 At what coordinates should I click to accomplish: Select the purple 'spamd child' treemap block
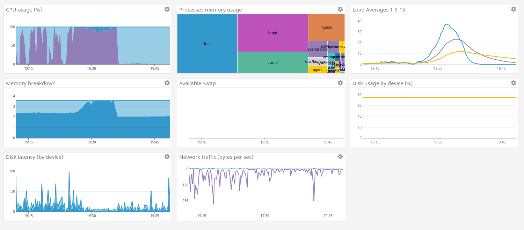pos(318,49)
